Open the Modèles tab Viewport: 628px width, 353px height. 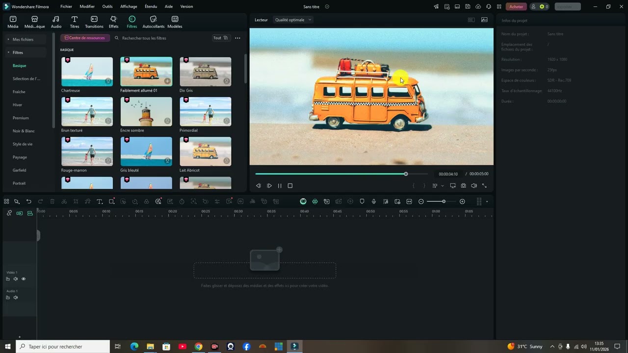(175, 22)
